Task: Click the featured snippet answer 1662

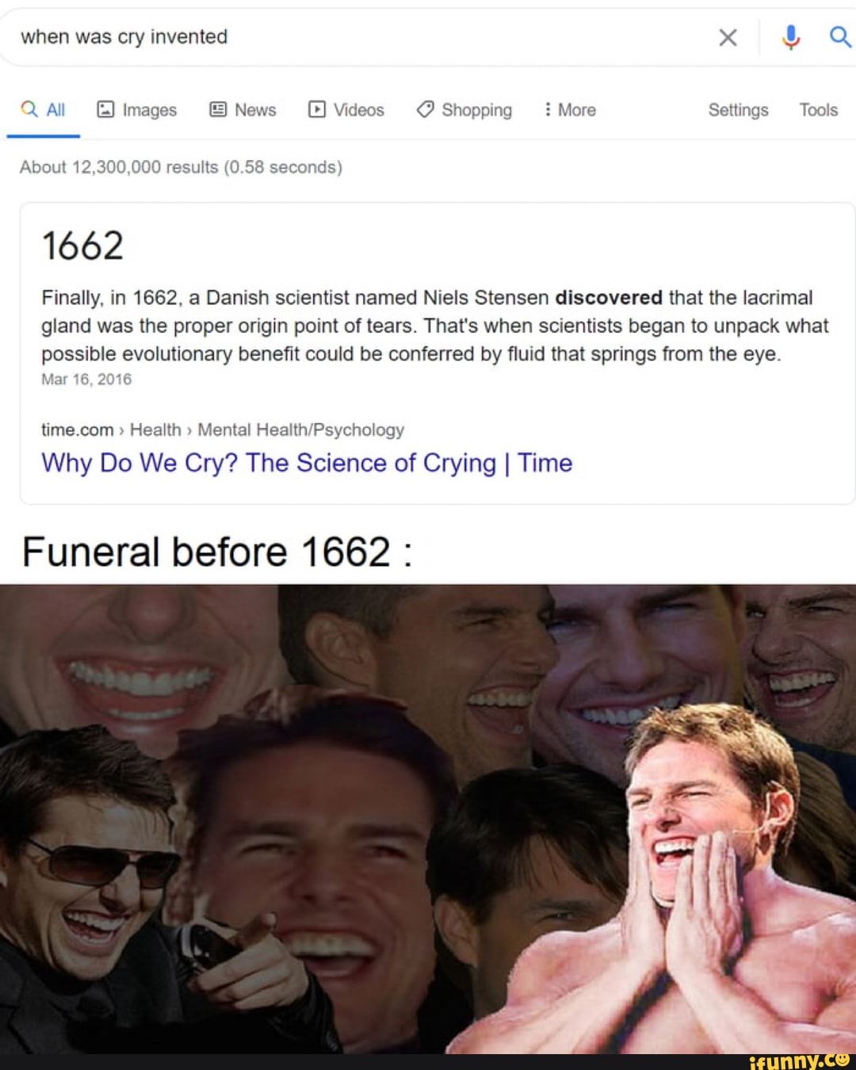Action: click(82, 246)
